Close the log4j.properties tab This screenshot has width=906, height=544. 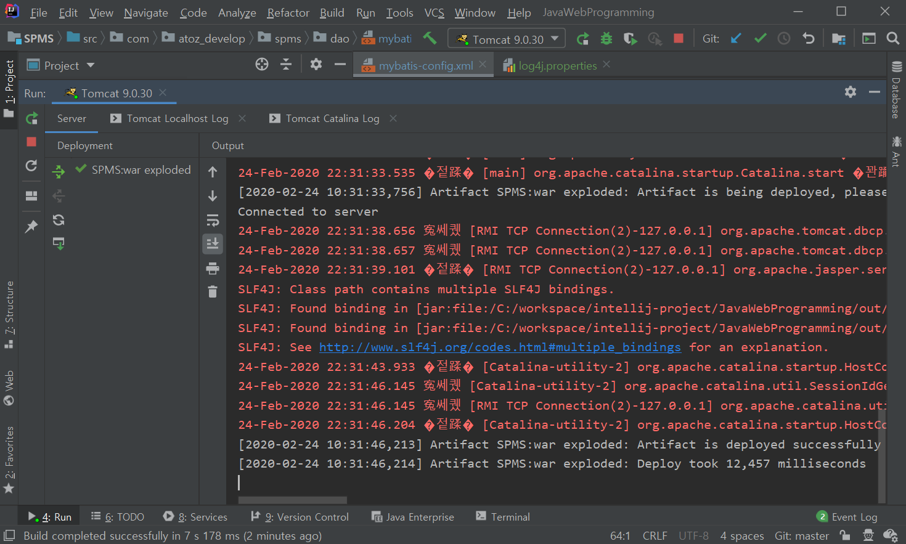(x=606, y=64)
